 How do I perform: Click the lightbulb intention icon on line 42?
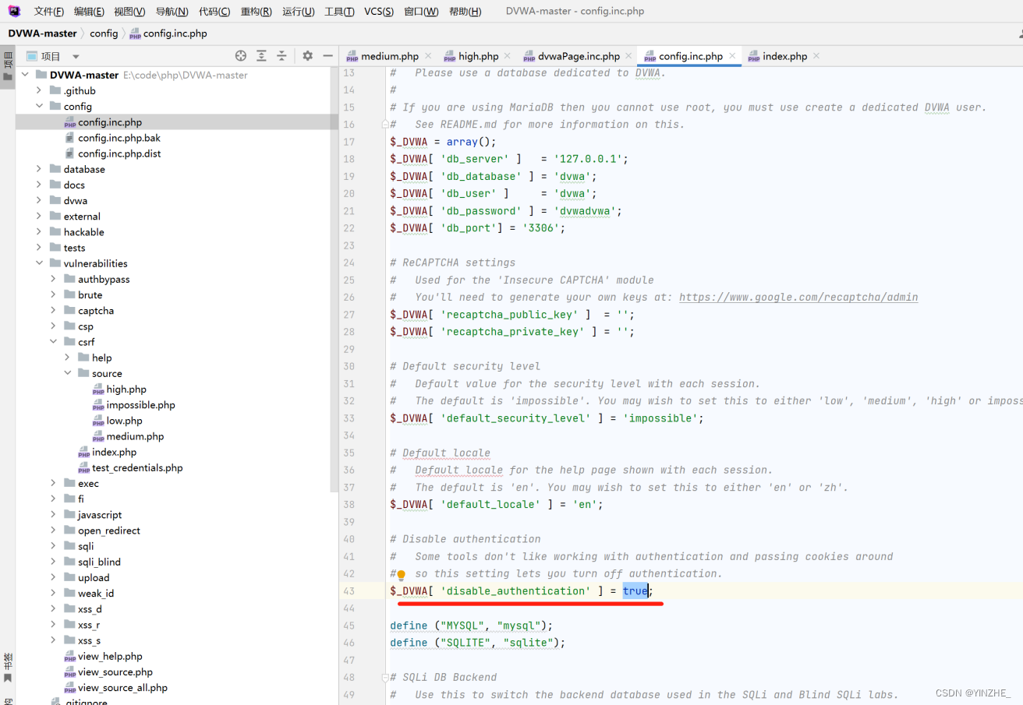(402, 574)
